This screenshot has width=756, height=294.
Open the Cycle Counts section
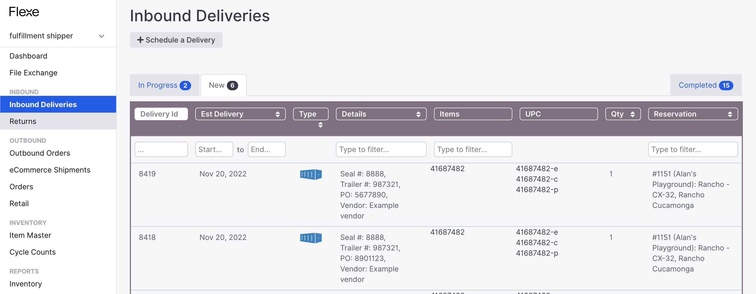click(33, 252)
